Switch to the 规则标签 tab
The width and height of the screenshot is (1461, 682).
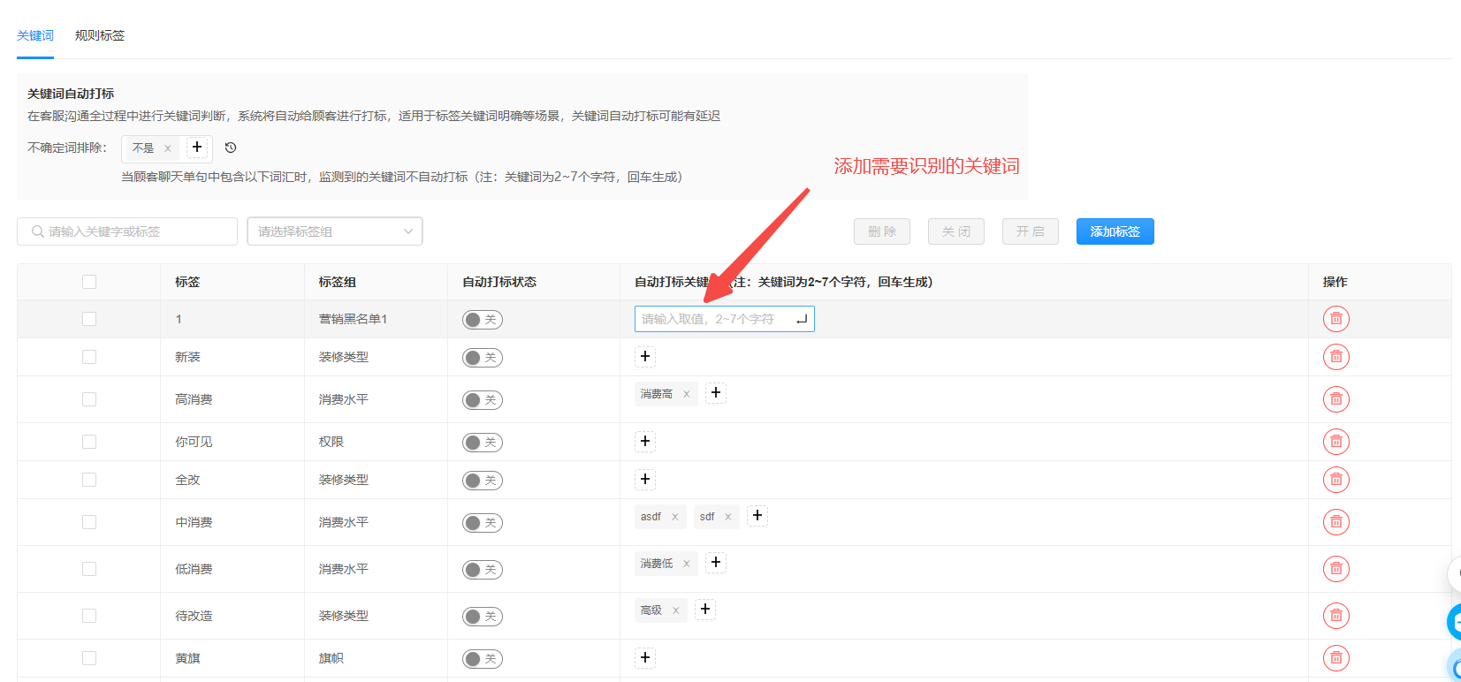(100, 35)
